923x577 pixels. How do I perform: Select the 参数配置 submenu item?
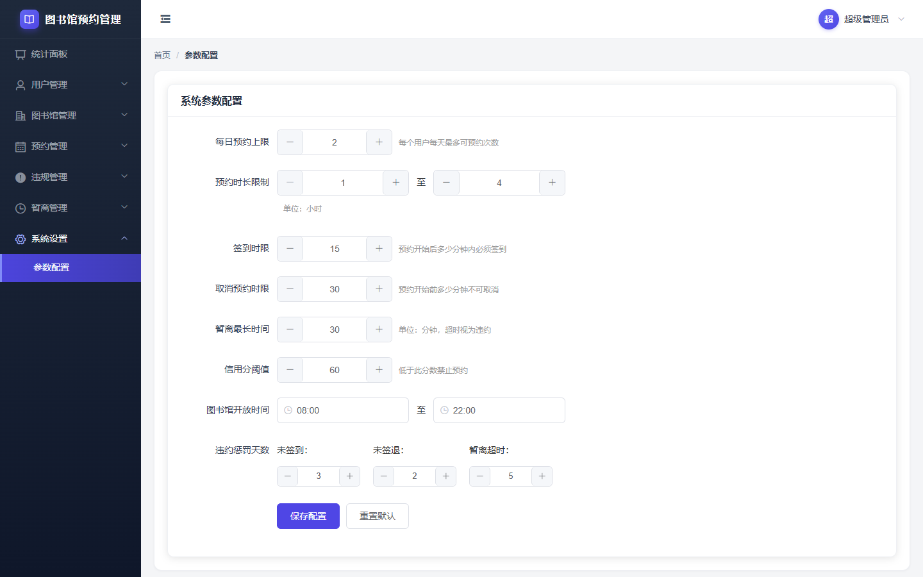pyautogui.click(x=71, y=268)
